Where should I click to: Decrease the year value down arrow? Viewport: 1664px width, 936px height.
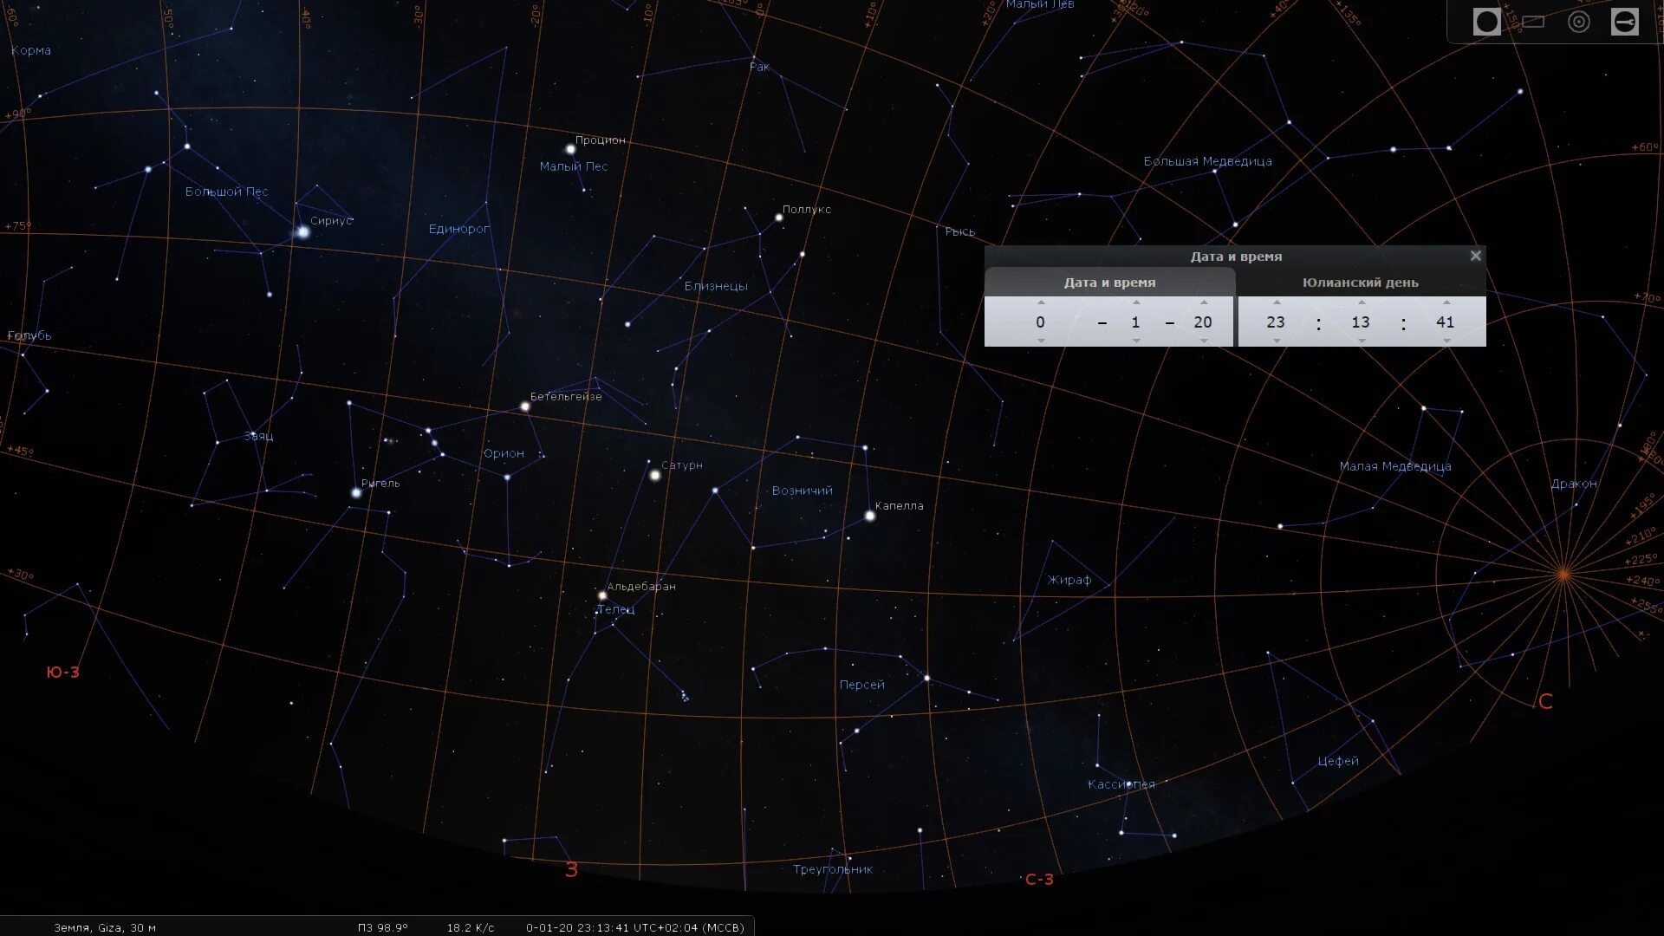pyautogui.click(x=1041, y=341)
